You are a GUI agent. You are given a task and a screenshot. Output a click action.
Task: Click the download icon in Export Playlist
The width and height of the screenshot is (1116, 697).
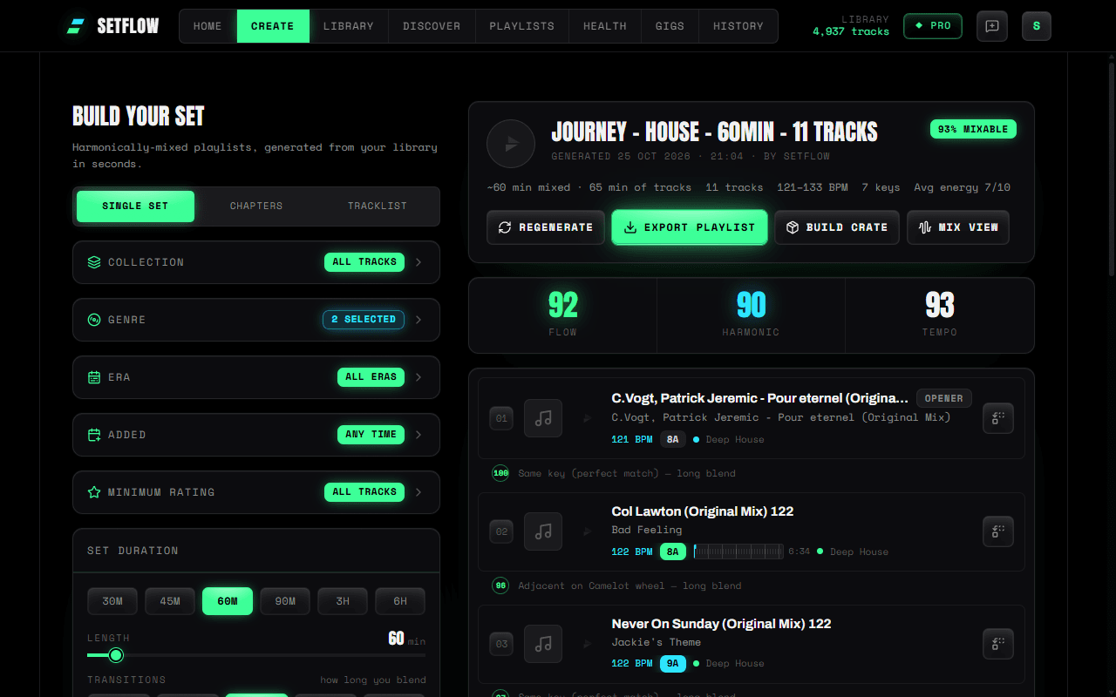[x=630, y=227]
